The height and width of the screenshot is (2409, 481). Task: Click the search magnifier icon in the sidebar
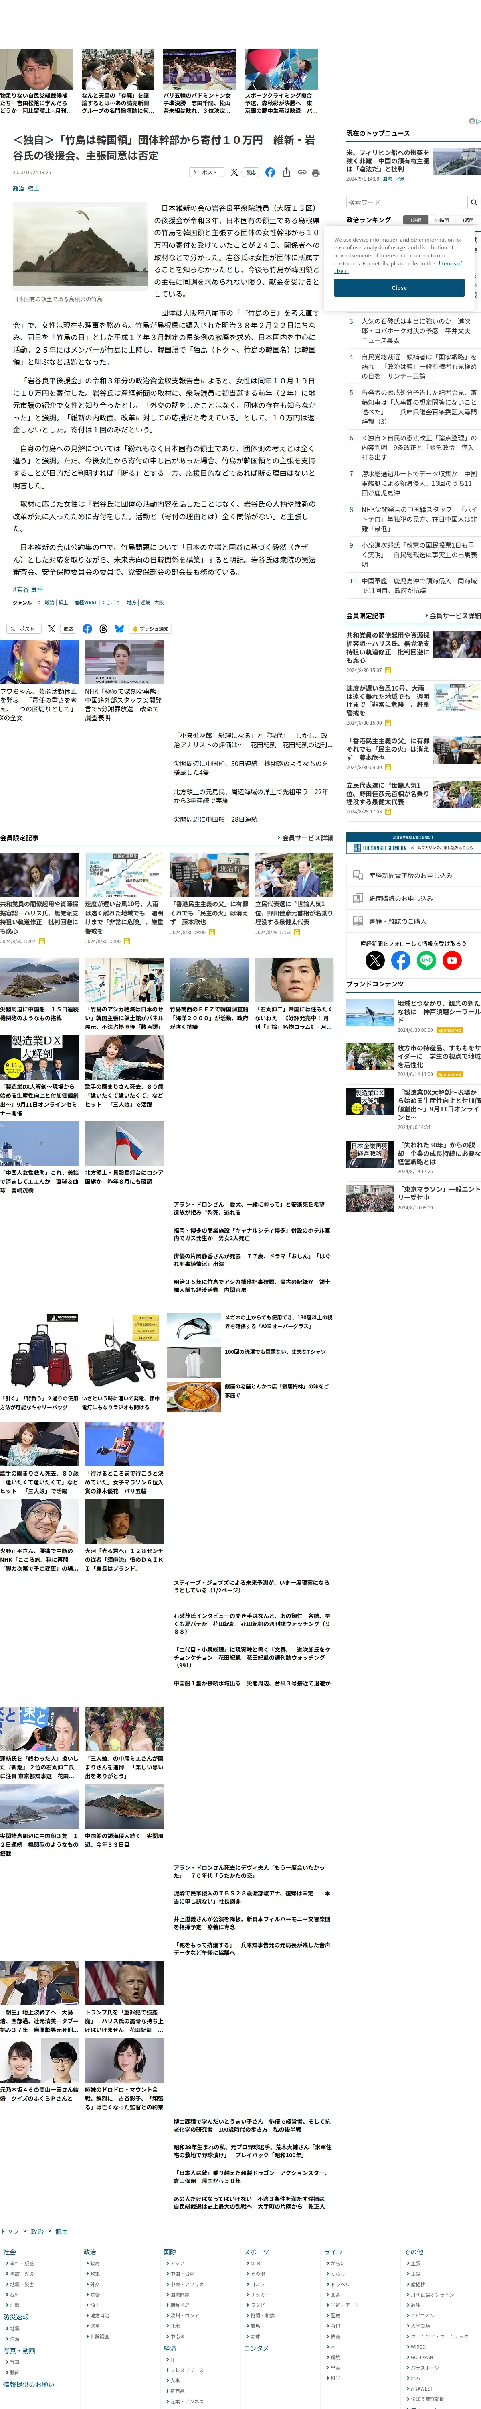click(x=473, y=202)
